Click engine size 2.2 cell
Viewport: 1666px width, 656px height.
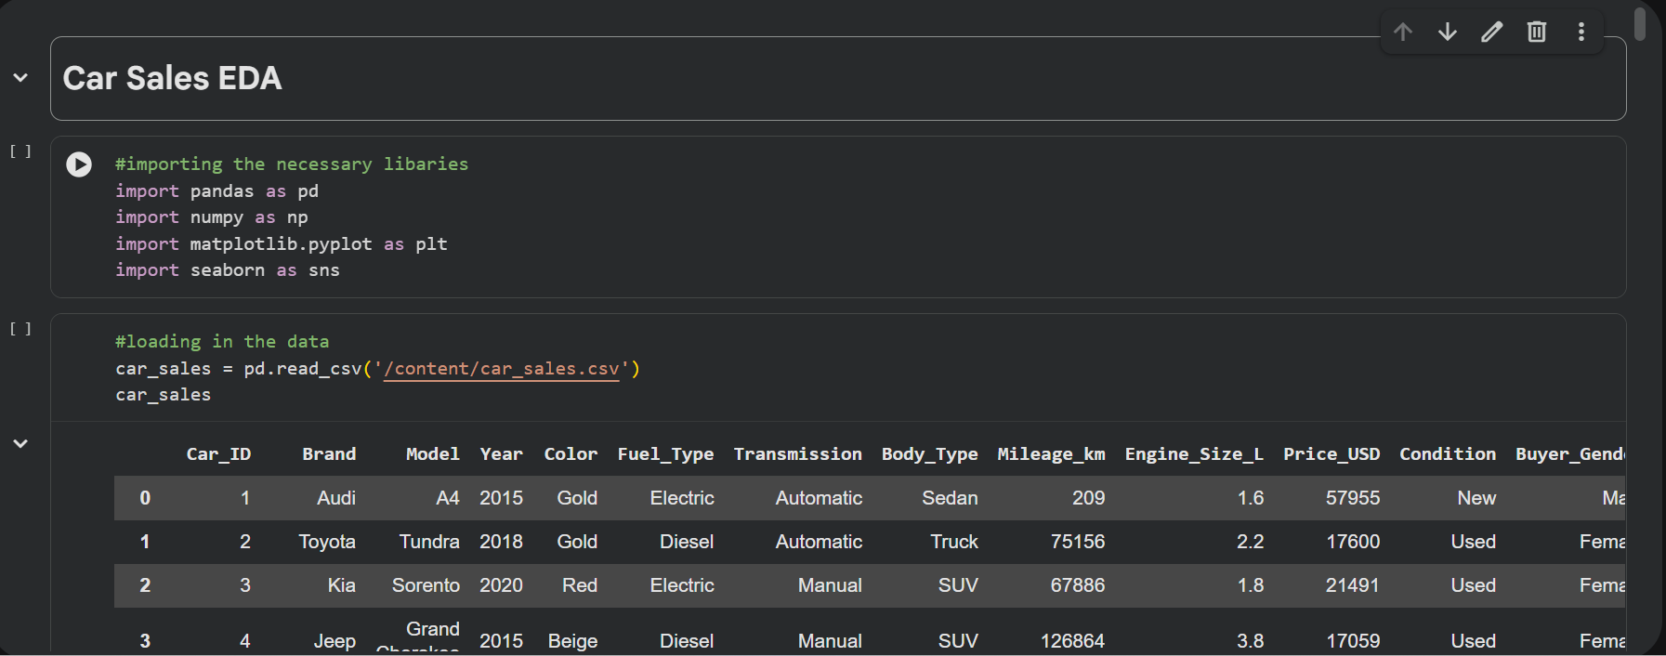pyautogui.click(x=1251, y=542)
